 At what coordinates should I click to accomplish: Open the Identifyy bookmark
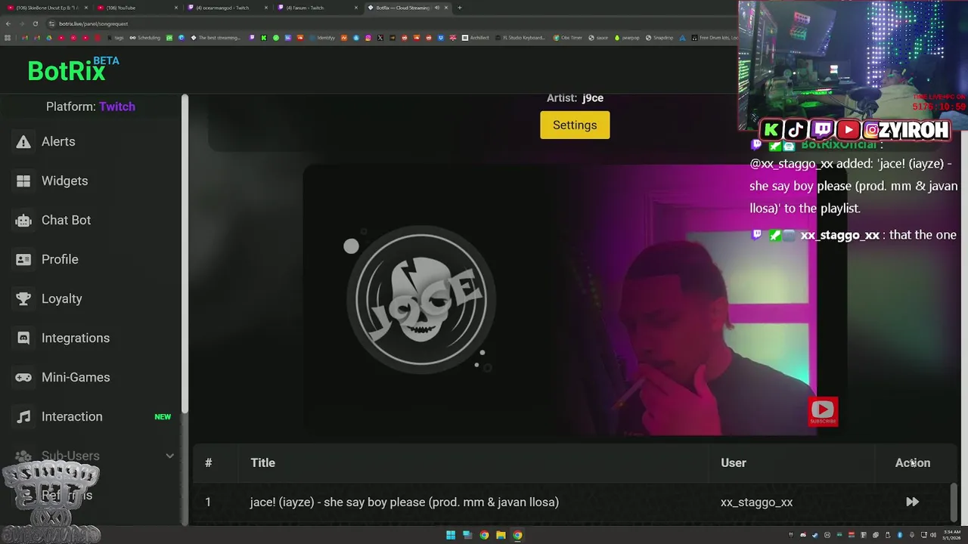pyautogui.click(x=322, y=38)
